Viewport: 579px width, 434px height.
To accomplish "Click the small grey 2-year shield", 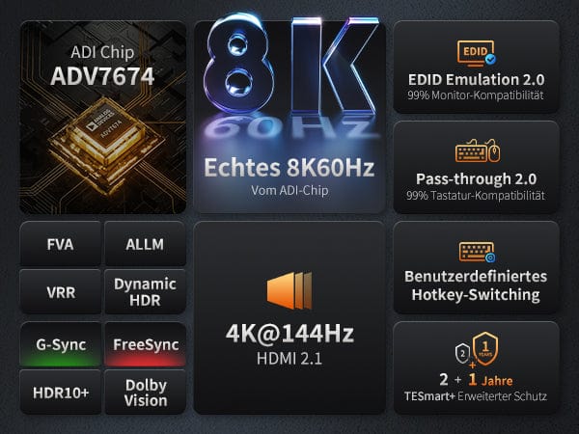I will coord(462,354).
